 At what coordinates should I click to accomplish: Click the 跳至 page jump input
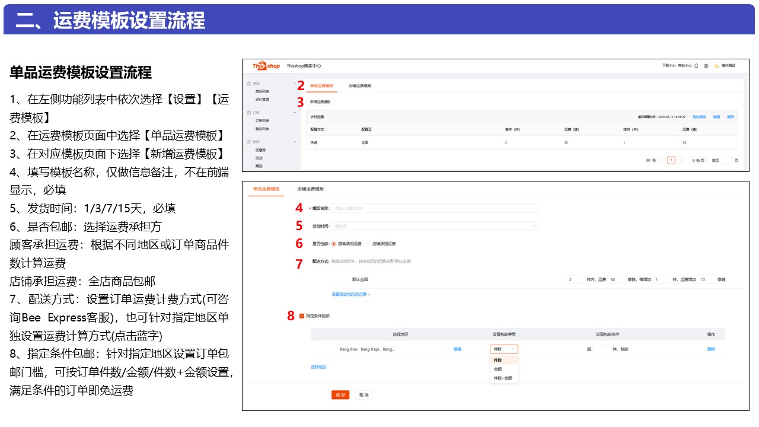tap(726, 160)
